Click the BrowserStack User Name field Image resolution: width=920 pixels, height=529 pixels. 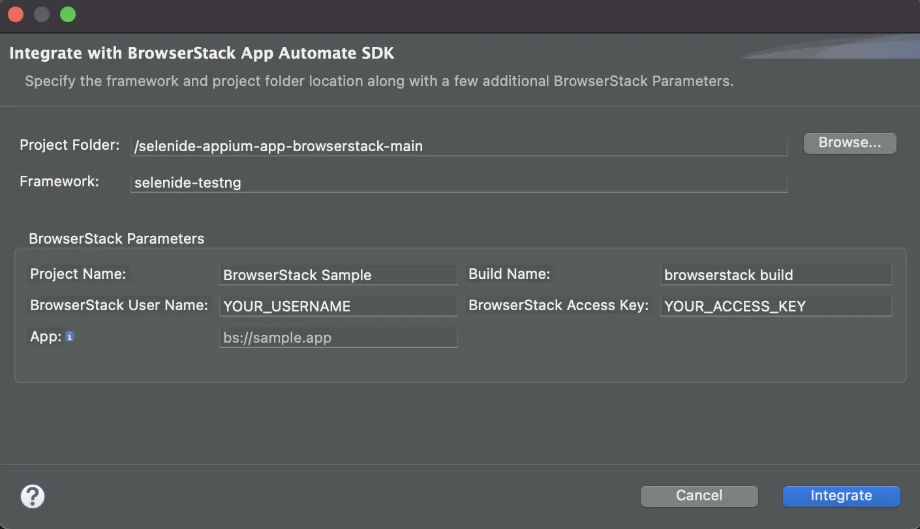pos(338,306)
